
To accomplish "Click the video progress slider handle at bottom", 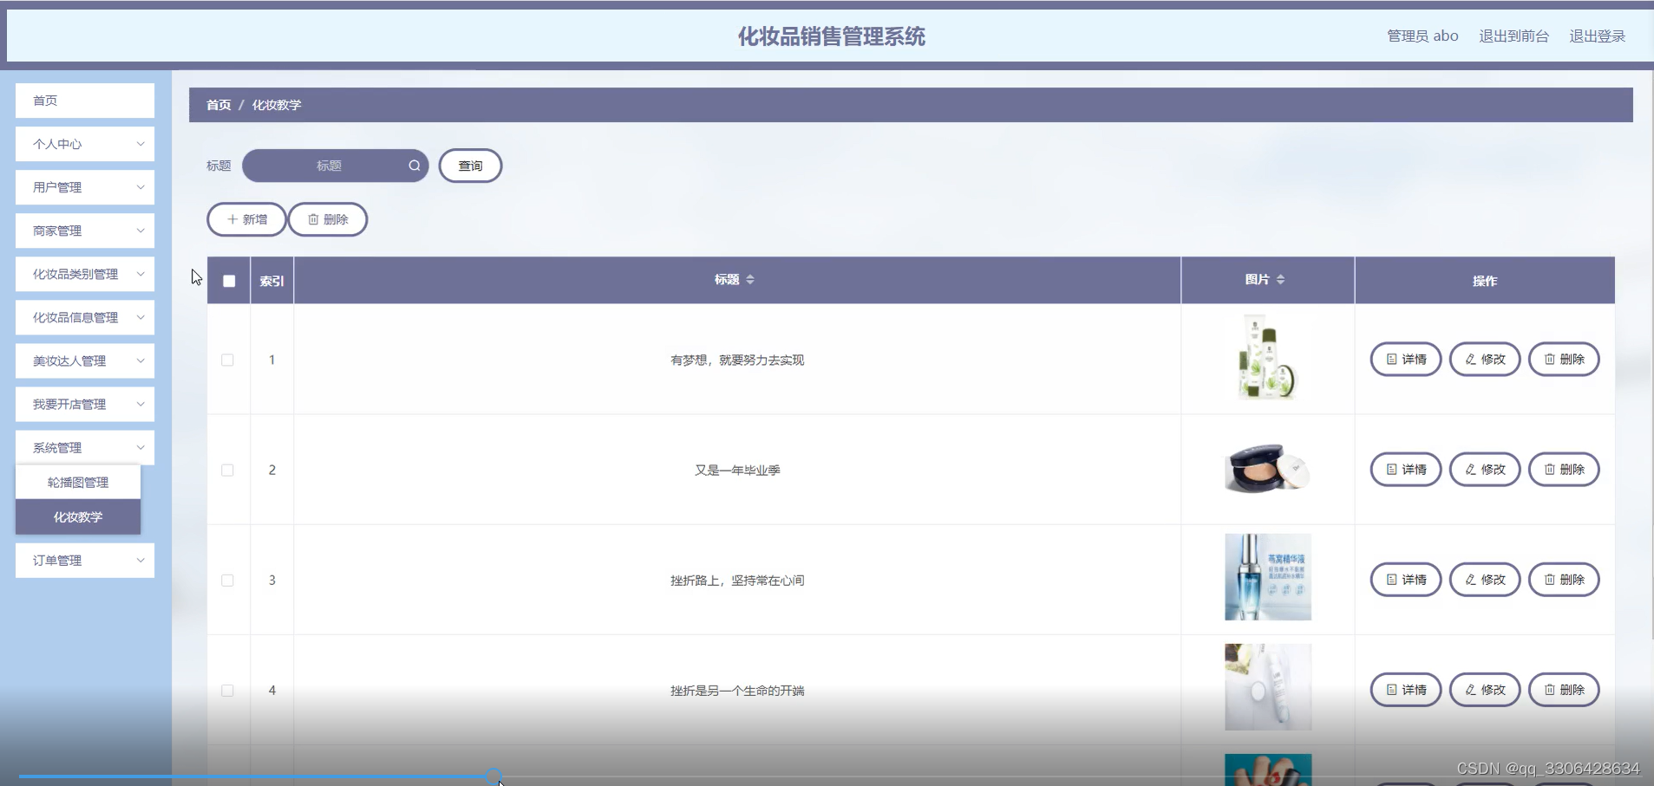I will pos(494,776).
